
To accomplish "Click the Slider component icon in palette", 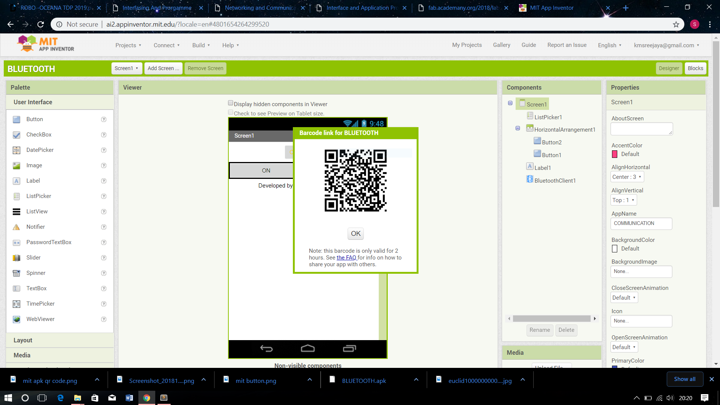I will tap(16, 258).
